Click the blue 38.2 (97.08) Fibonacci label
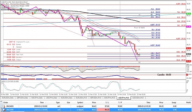Screen dimensions: 192x112 tap(156, 37)
